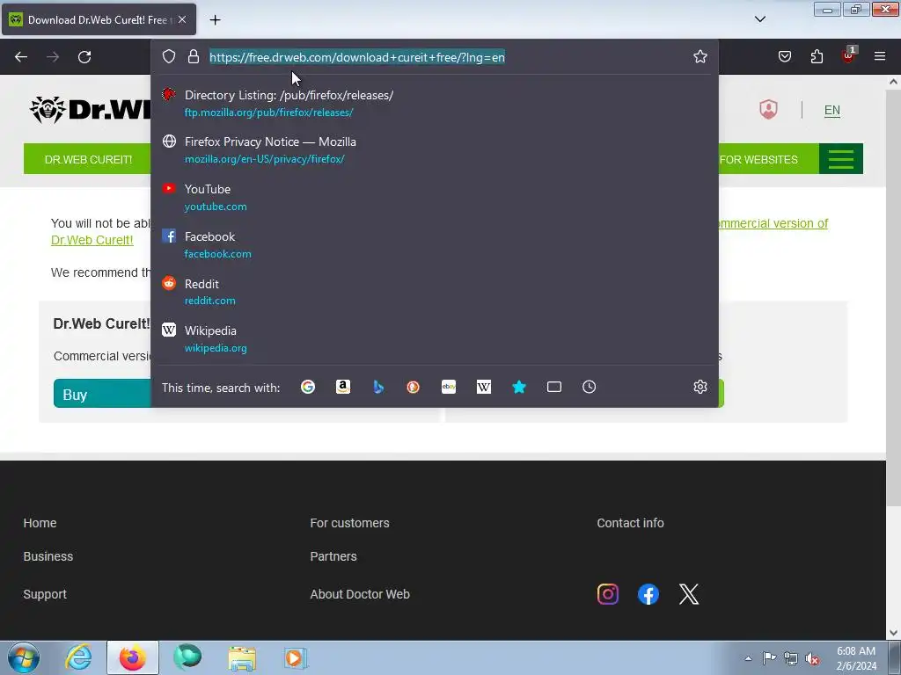Open the Extensions puzzle icon
Screen dimensions: 901x675
(817, 56)
